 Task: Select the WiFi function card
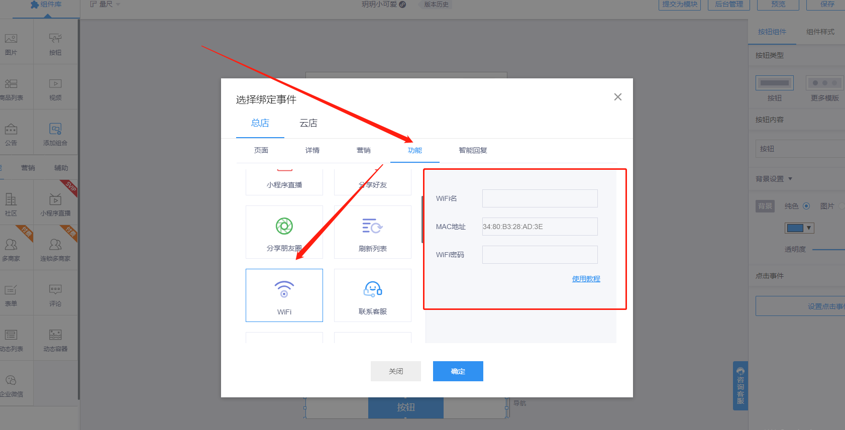pyautogui.click(x=284, y=295)
